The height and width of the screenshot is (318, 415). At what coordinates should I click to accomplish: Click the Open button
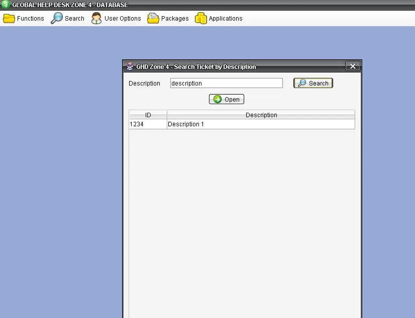click(x=226, y=99)
